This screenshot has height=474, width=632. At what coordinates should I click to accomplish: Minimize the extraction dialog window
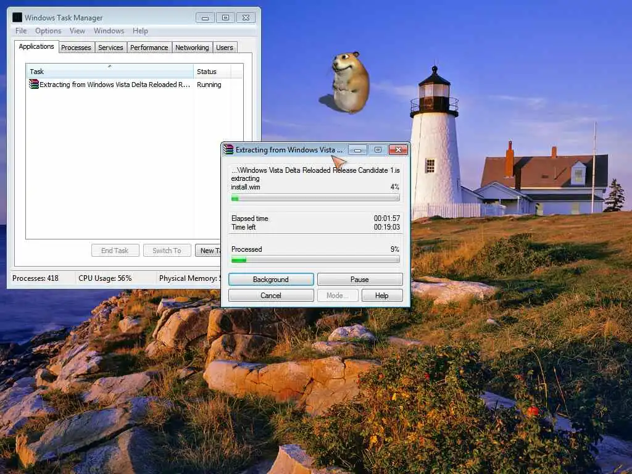tap(357, 150)
